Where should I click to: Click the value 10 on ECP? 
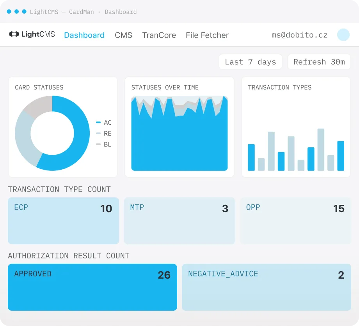click(106, 209)
